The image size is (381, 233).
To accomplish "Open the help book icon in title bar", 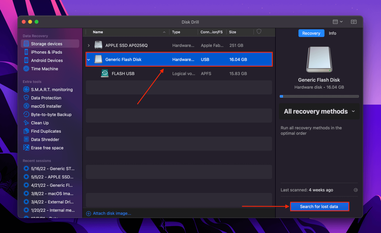I will 354,22.
